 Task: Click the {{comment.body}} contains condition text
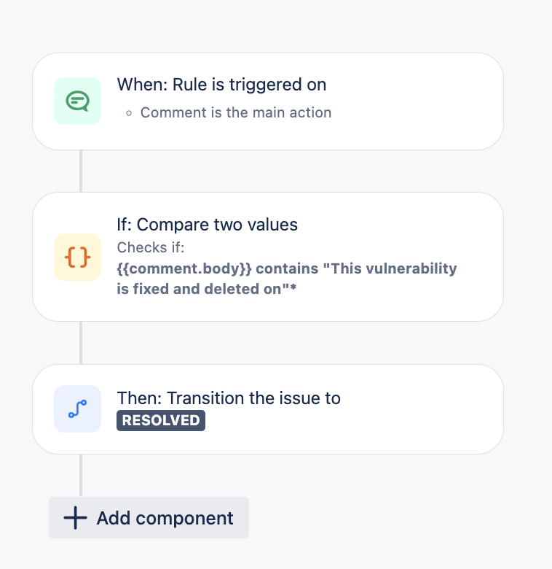[286, 268]
